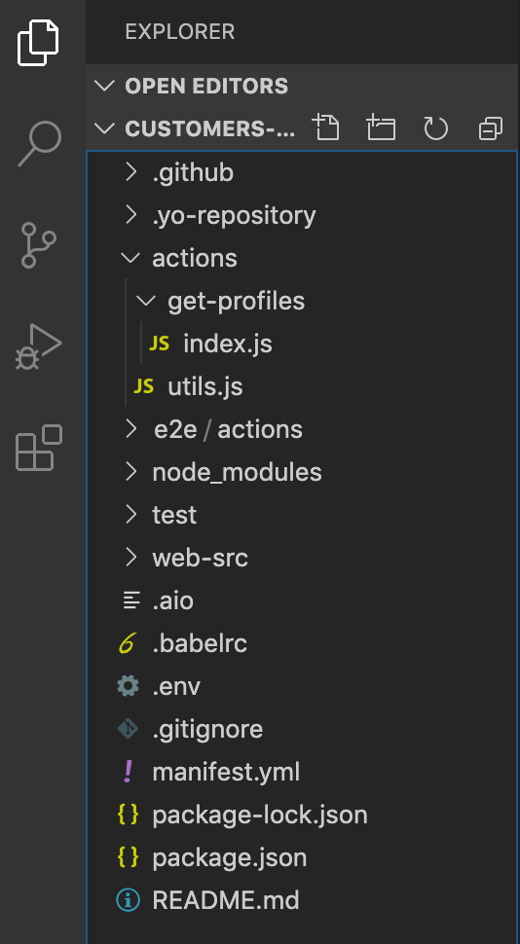
Task: Open the Search view in activity bar
Action: (x=40, y=143)
